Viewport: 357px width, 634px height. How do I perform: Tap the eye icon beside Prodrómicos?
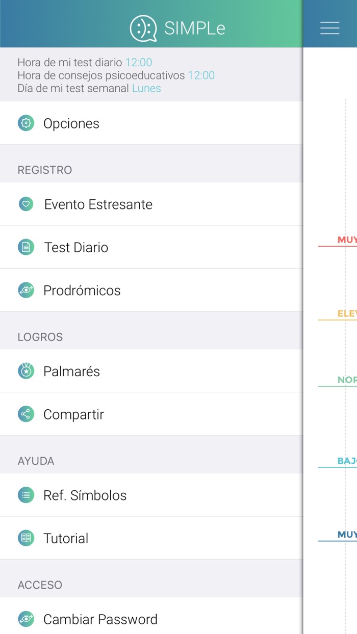pyautogui.click(x=26, y=290)
